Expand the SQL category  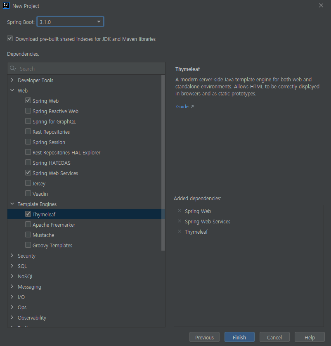click(x=12, y=266)
